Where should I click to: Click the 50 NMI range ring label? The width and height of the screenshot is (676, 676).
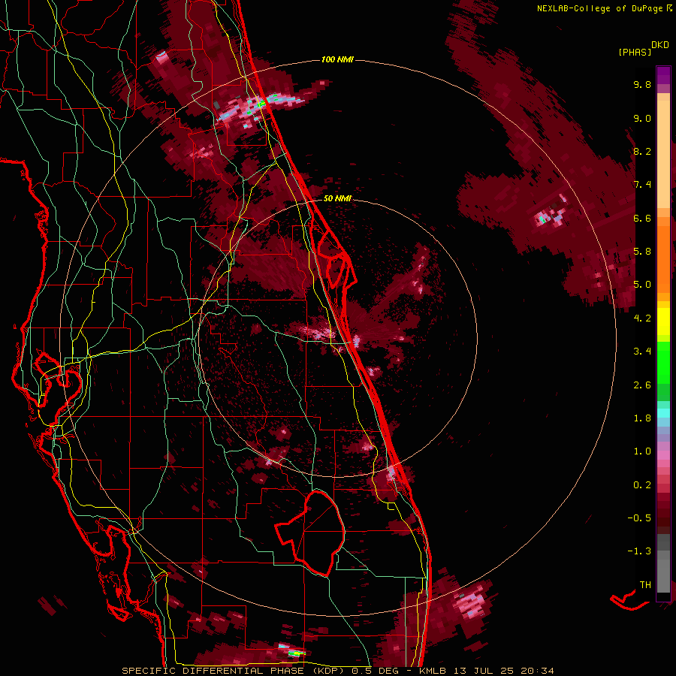coord(337,198)
